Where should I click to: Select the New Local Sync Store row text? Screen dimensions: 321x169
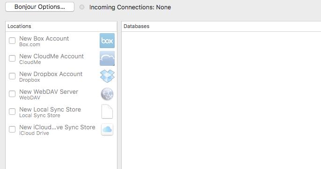tap(50, 110)
